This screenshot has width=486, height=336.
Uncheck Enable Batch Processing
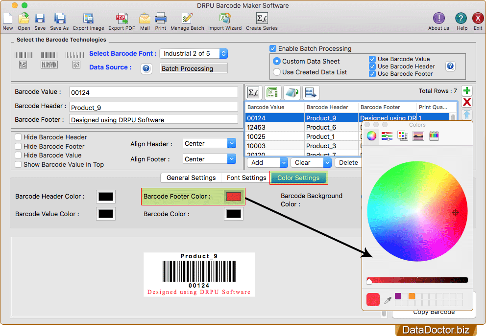(273, 49)
